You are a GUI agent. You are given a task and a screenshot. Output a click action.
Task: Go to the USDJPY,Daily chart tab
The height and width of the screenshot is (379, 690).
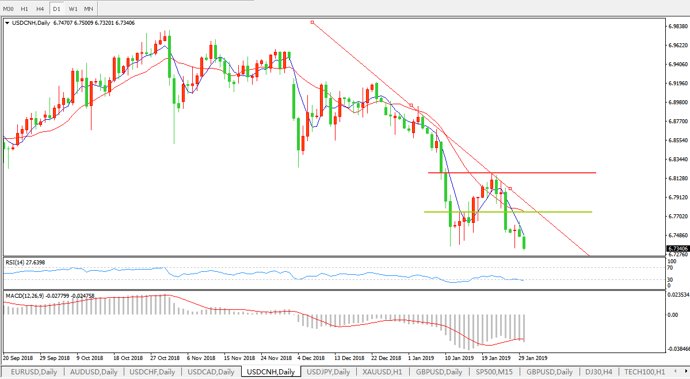point(330,372)
